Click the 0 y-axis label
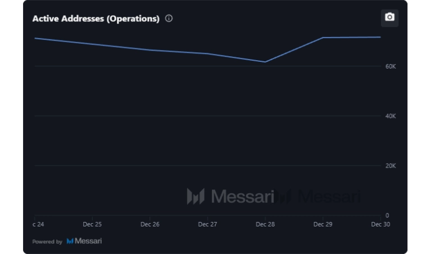This screenshot has width=430, height=254. coord(387,215)
